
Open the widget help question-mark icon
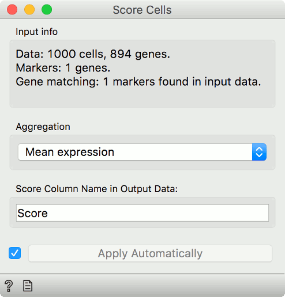click(x=9, y=285)
